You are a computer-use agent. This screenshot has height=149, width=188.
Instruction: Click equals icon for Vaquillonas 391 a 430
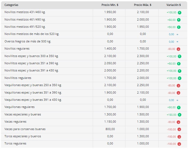pyautogui.click(x=177, y=100)
